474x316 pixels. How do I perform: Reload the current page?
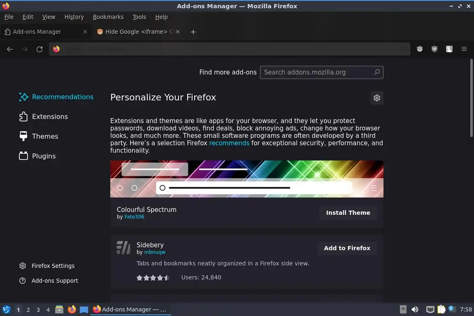coord(39,49)
